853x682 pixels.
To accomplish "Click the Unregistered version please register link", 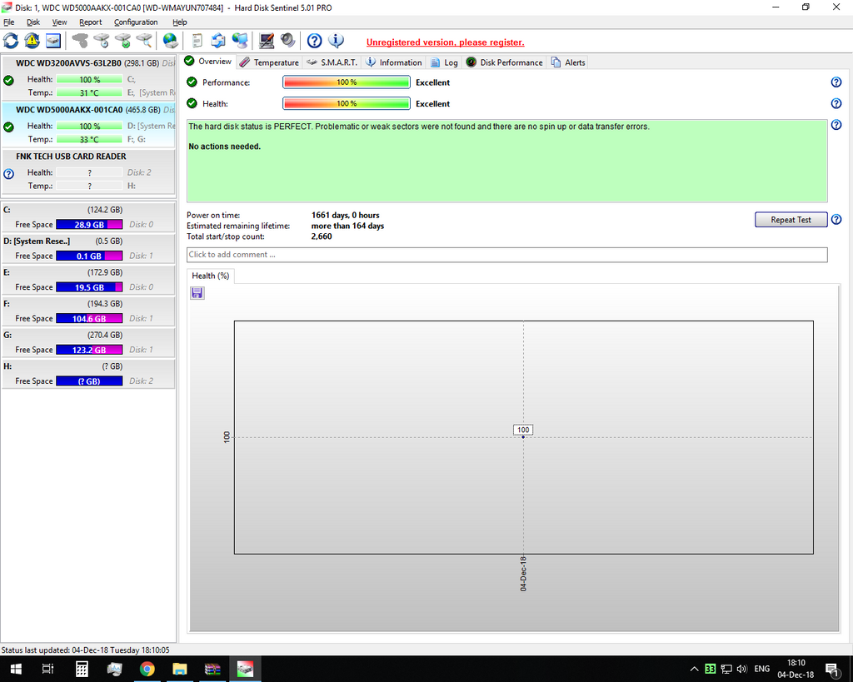I will click(x=445, y=42).
